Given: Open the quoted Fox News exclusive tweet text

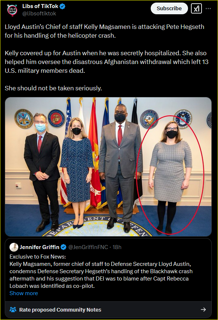Looking at the screenshot, I should click(x=101, y=271).
